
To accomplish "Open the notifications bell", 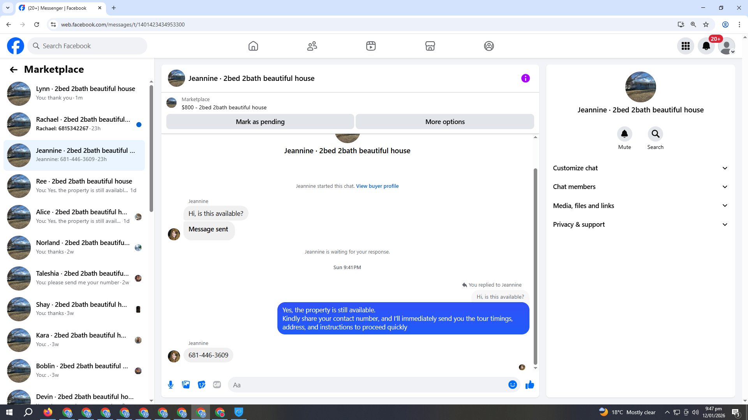I will [706, 46].
